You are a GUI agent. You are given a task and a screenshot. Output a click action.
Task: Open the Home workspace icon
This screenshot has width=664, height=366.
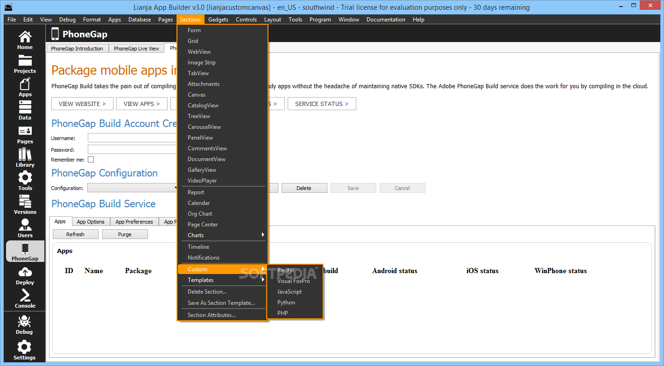click(x=25, y=40)
